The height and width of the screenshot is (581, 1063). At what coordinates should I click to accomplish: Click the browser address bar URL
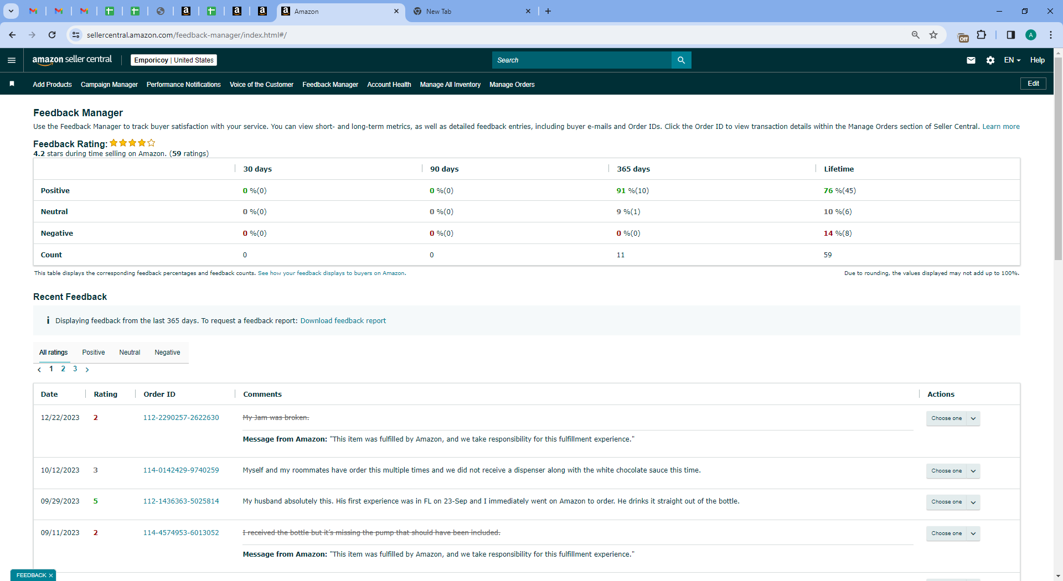tap(187, 35)
